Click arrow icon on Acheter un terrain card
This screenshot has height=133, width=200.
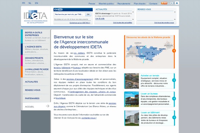(x=174, y=80)
